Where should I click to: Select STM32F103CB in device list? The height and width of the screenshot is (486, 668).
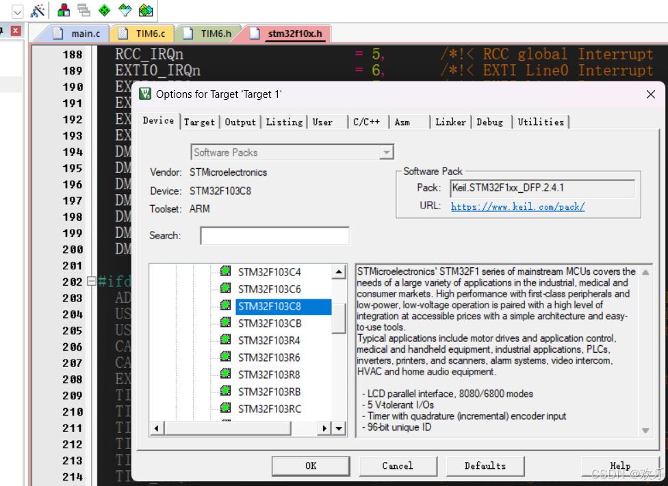point(270,324)
